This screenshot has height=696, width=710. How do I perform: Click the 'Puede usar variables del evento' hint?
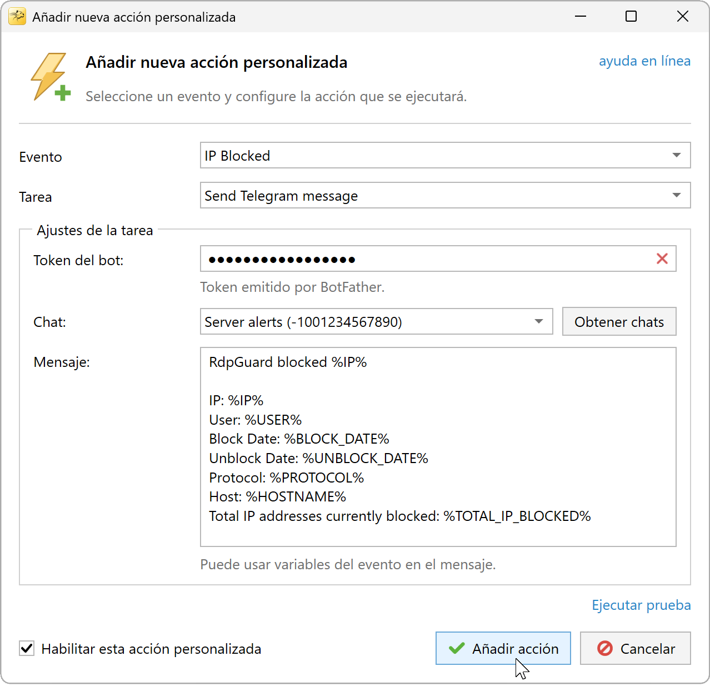348,564
